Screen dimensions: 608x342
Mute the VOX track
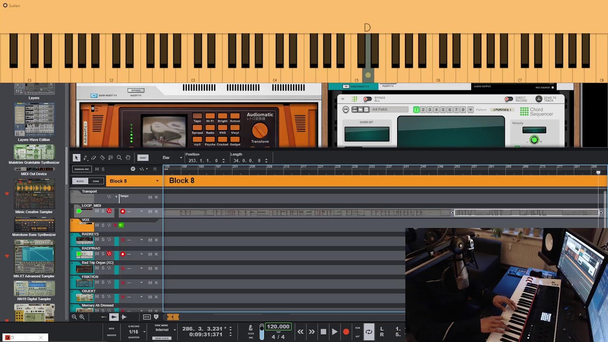click(x=97, y=225)
